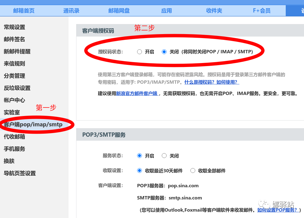
Task: Select 客户端pop/imap/smtp in the sidebar
Action: pos(33,125)
